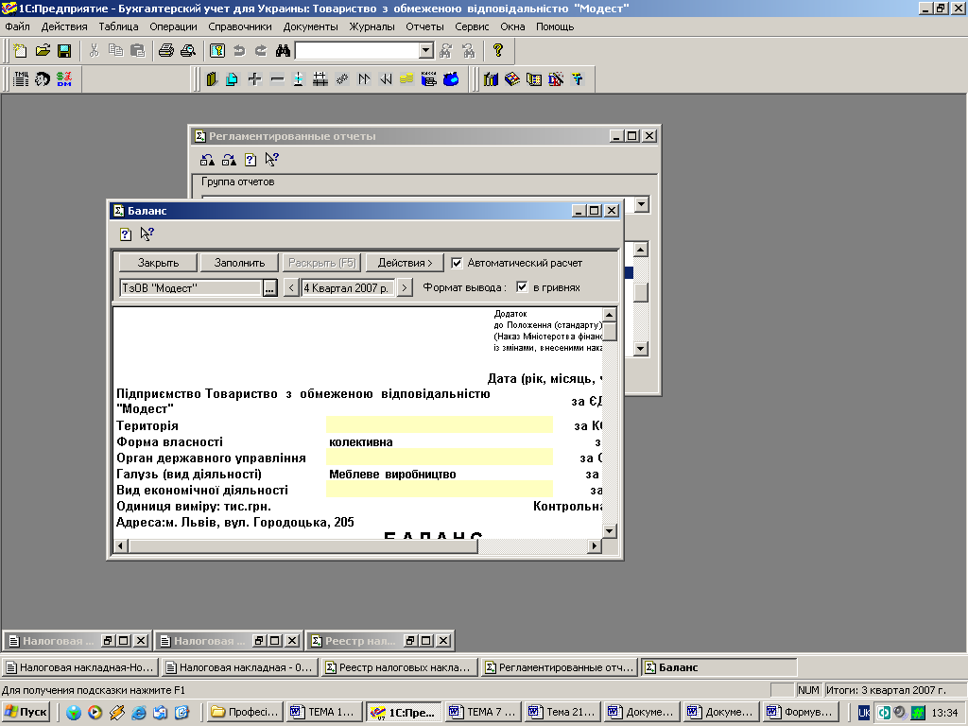Print with the printer icon
The width and height of the screenshot is (968, 726).
tap(166, 51)
